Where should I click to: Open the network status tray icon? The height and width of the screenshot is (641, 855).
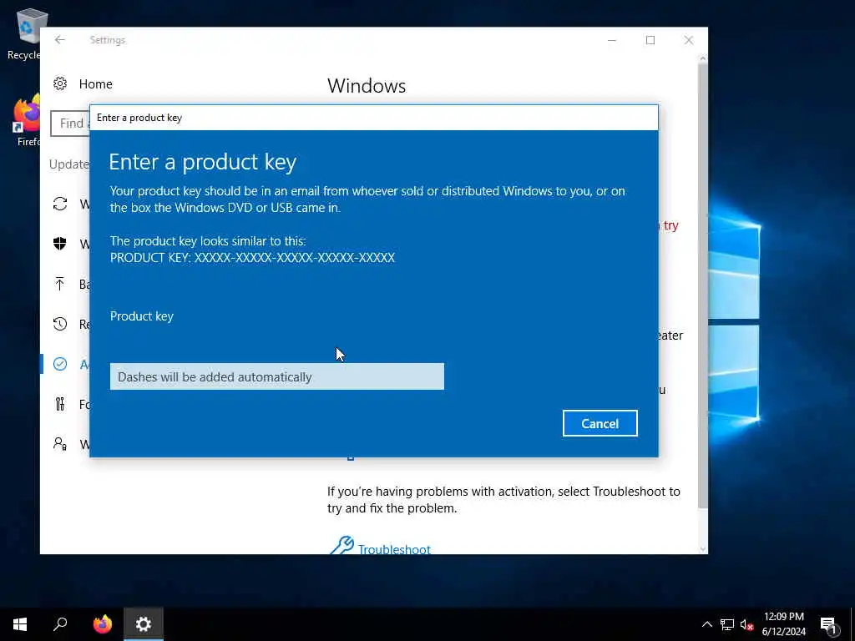coord(727,624)
